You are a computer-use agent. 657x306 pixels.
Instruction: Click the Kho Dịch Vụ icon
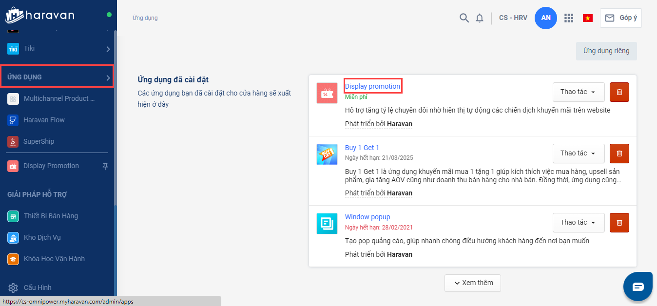13,238
